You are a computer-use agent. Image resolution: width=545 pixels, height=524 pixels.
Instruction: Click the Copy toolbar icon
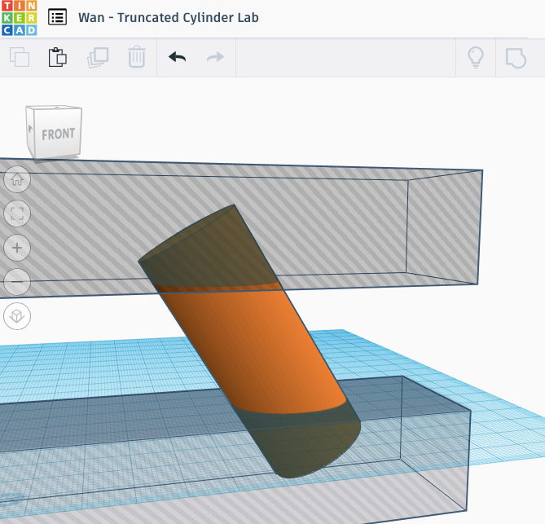[20, 57]
